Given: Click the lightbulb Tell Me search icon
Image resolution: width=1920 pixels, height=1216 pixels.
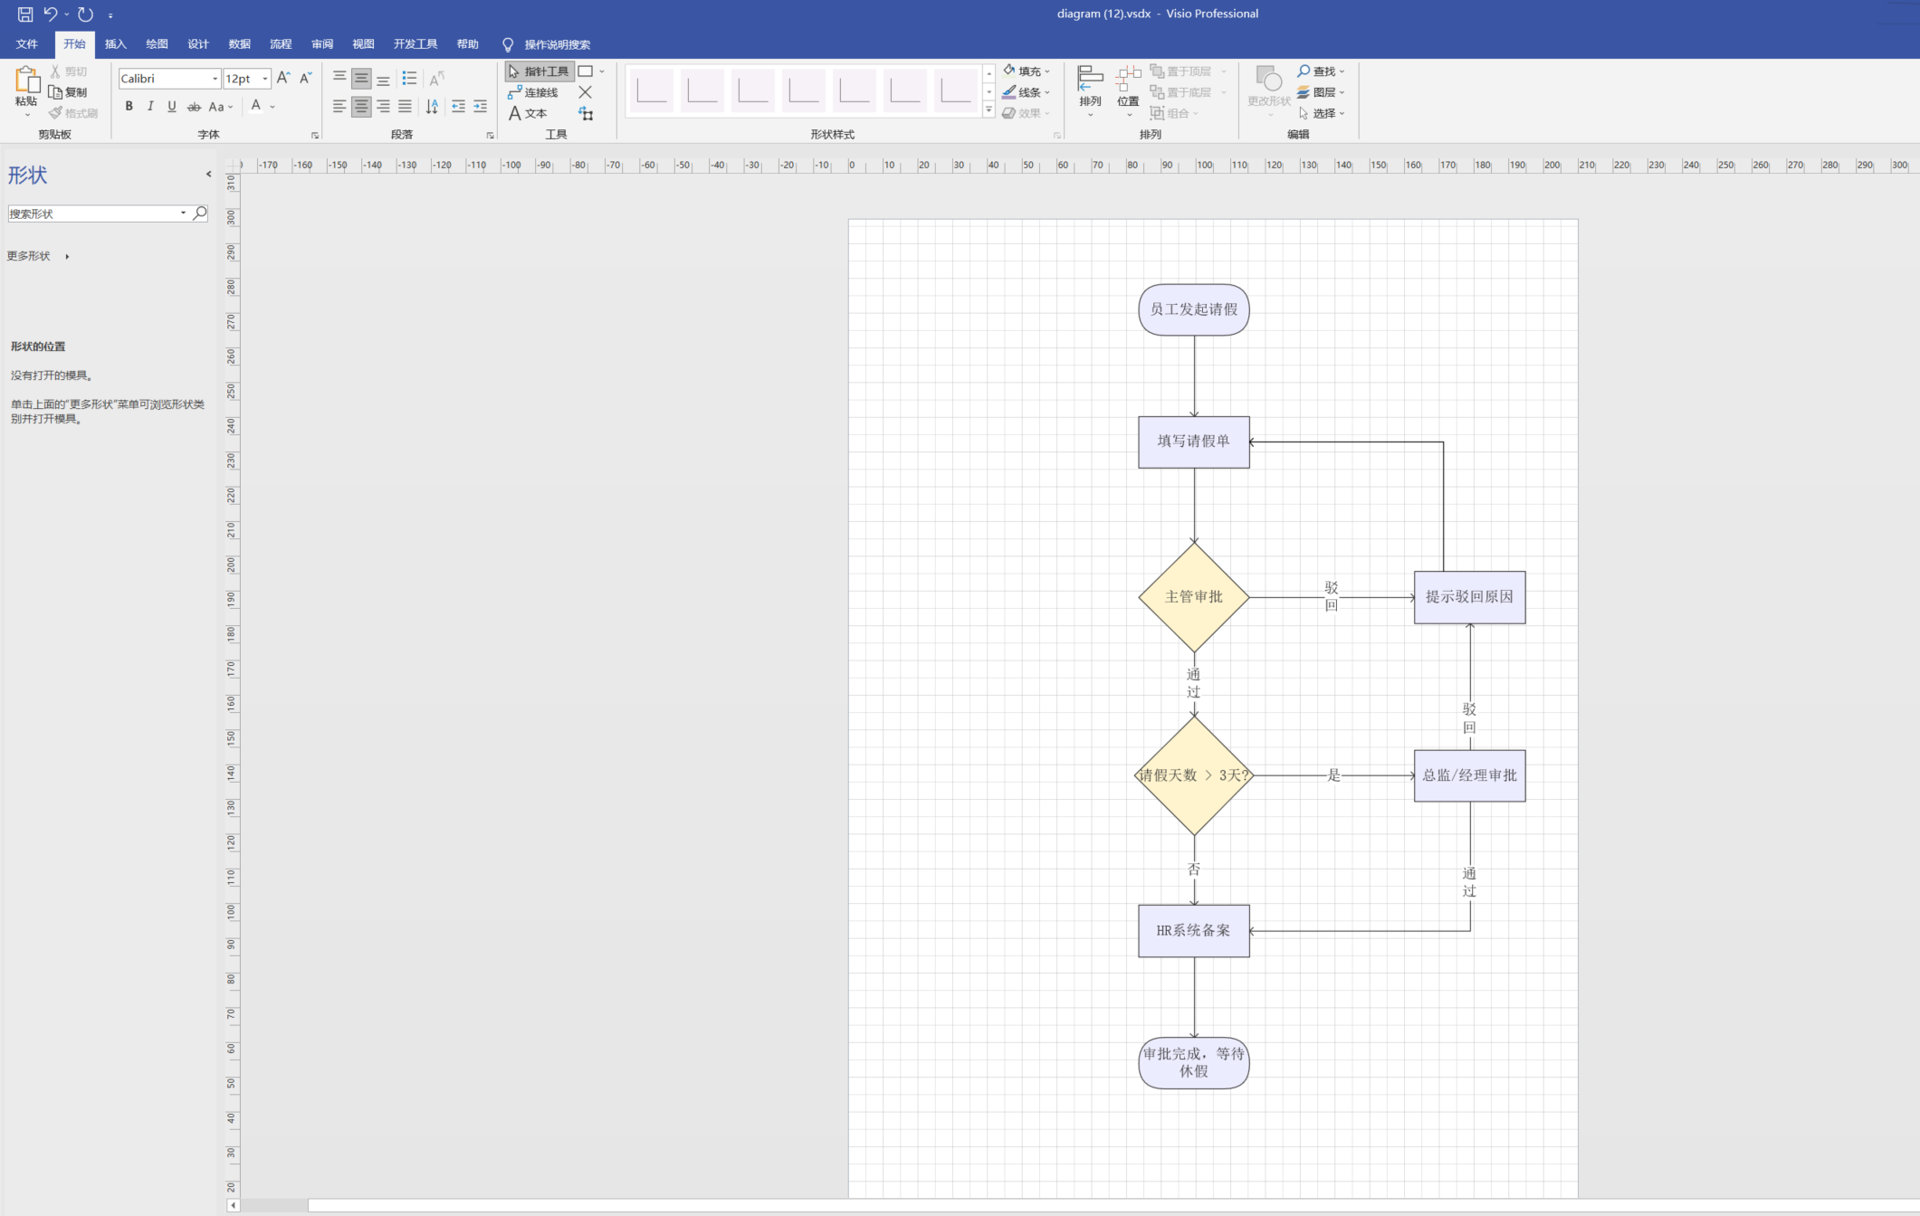Looking at the screenshot, I should click(x=508, y=44).
